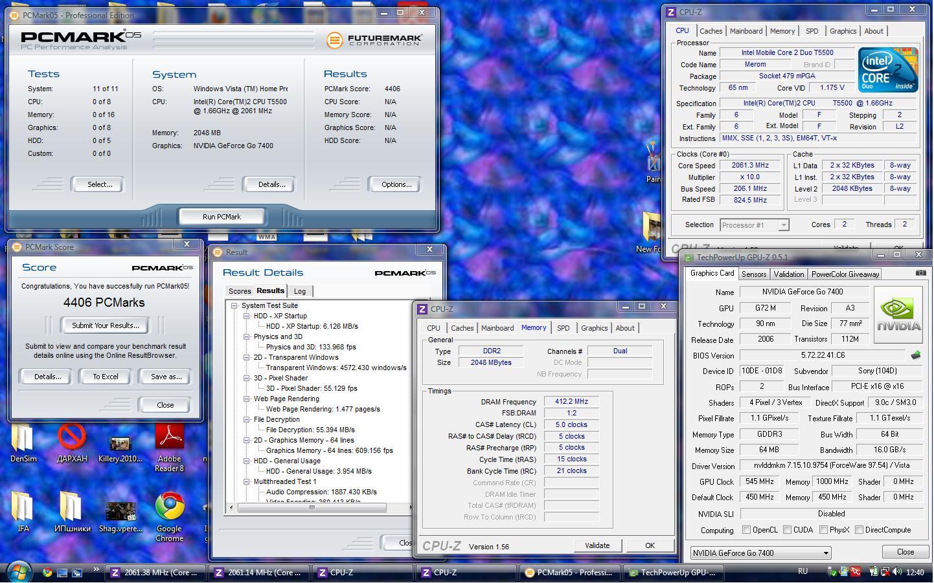
Task: Select the Shag.vpere video file icon
Action: coord(120,516)
